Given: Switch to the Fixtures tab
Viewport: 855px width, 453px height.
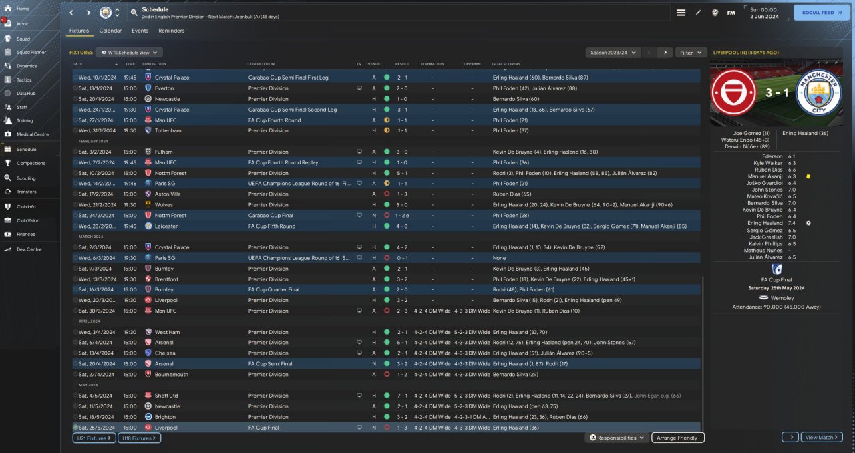Looking at the screenshot, I should point(79,31).
